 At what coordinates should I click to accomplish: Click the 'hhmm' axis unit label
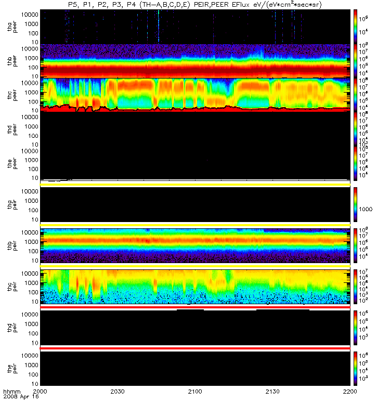click(11, 392)
